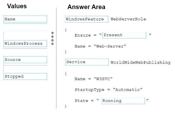Screen dimensions: 175x113
Task: Click the second dot of splitter handle
Action: (x=52, y=37)
